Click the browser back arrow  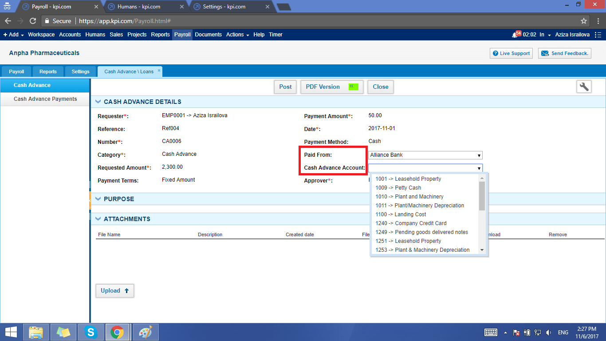pos(8,21)
